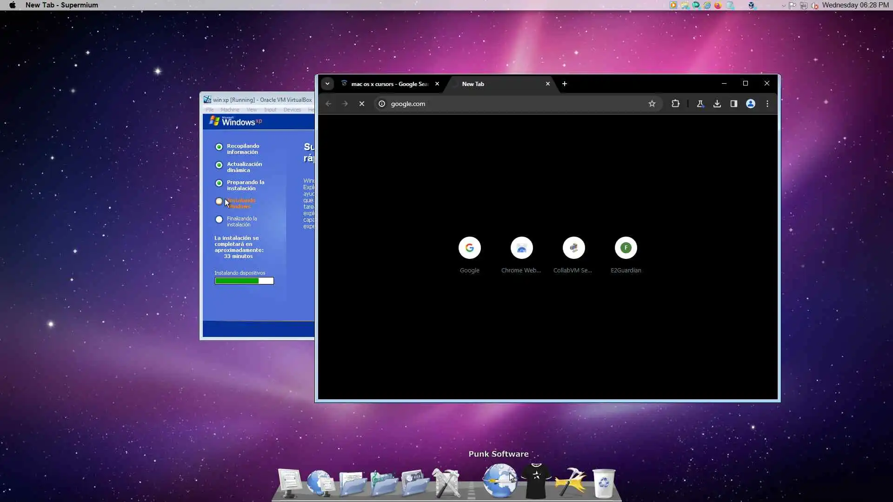Open the Apple menu in menu bar
893x502 pixels.
tap(13, 5)
